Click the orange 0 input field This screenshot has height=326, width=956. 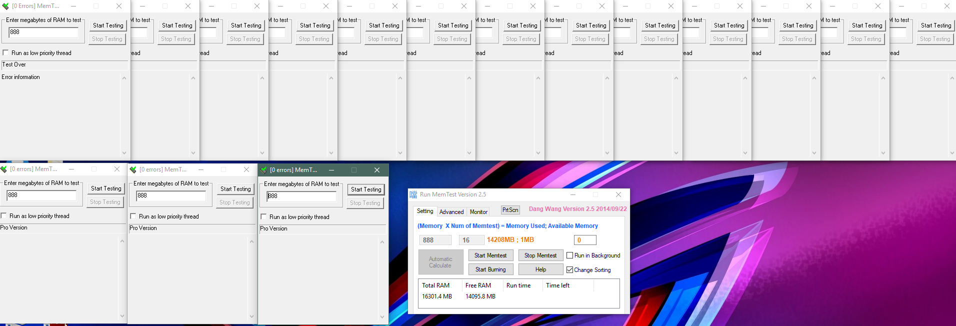pyautogui.click(x=585, y=240)
